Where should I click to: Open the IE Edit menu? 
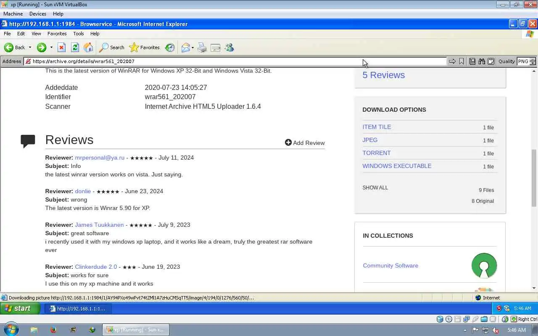21,34
